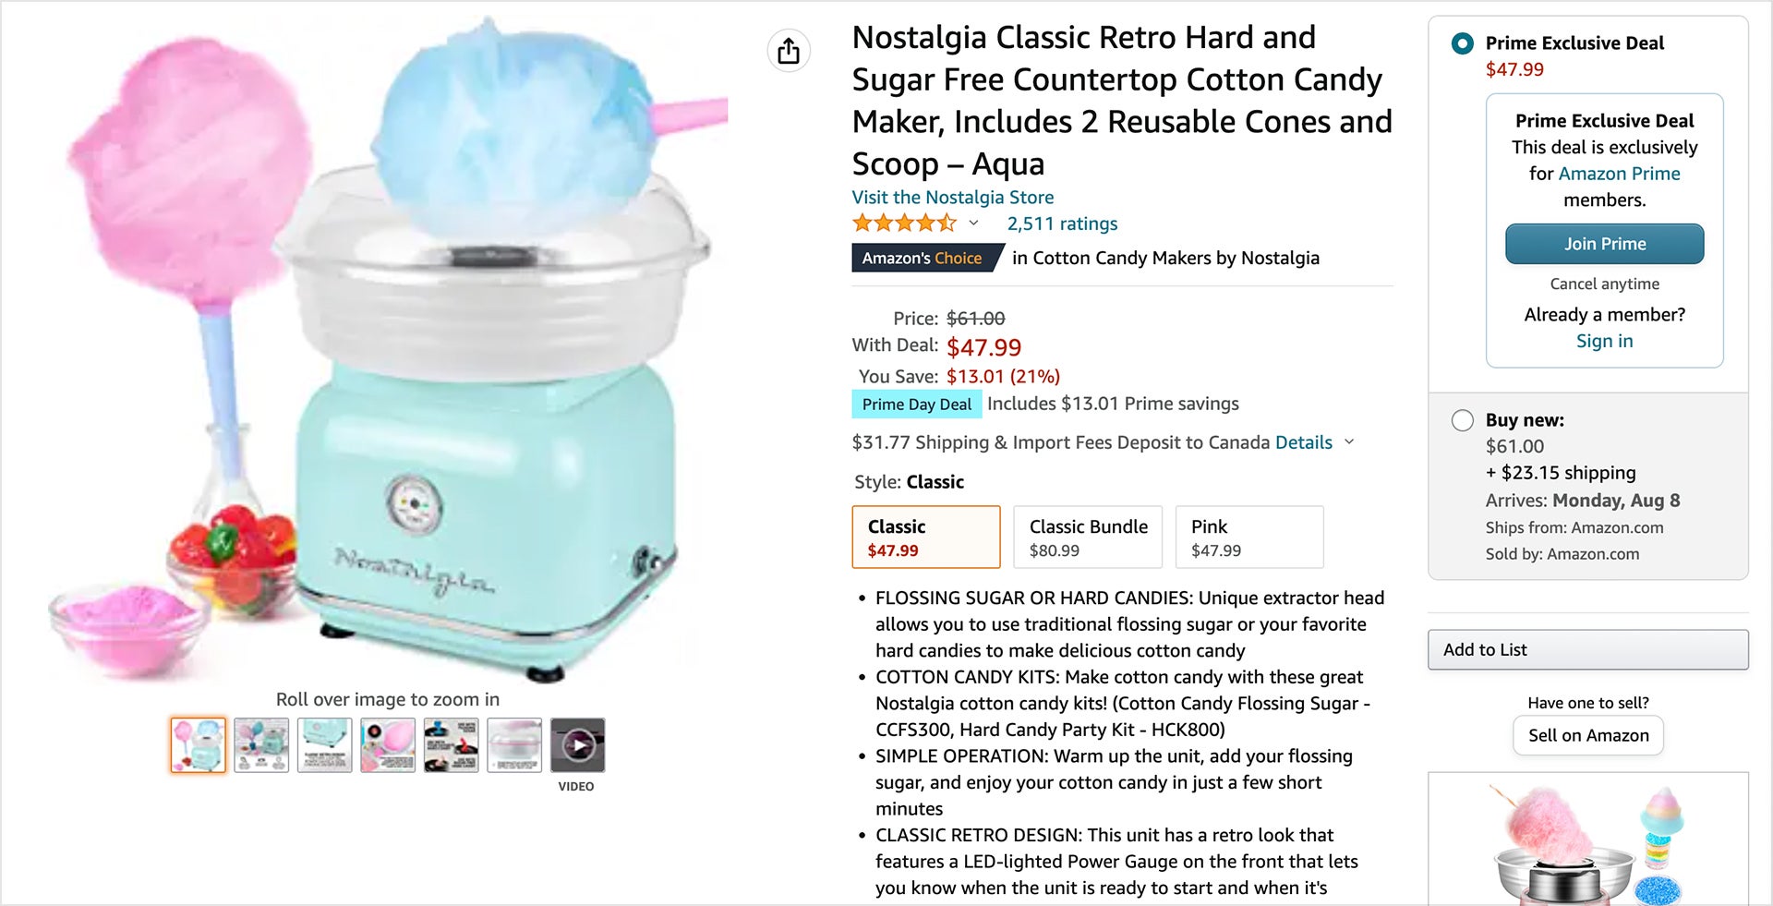Select the second product image thumbnail
The image size is (1773, 906).
[260, 744]
